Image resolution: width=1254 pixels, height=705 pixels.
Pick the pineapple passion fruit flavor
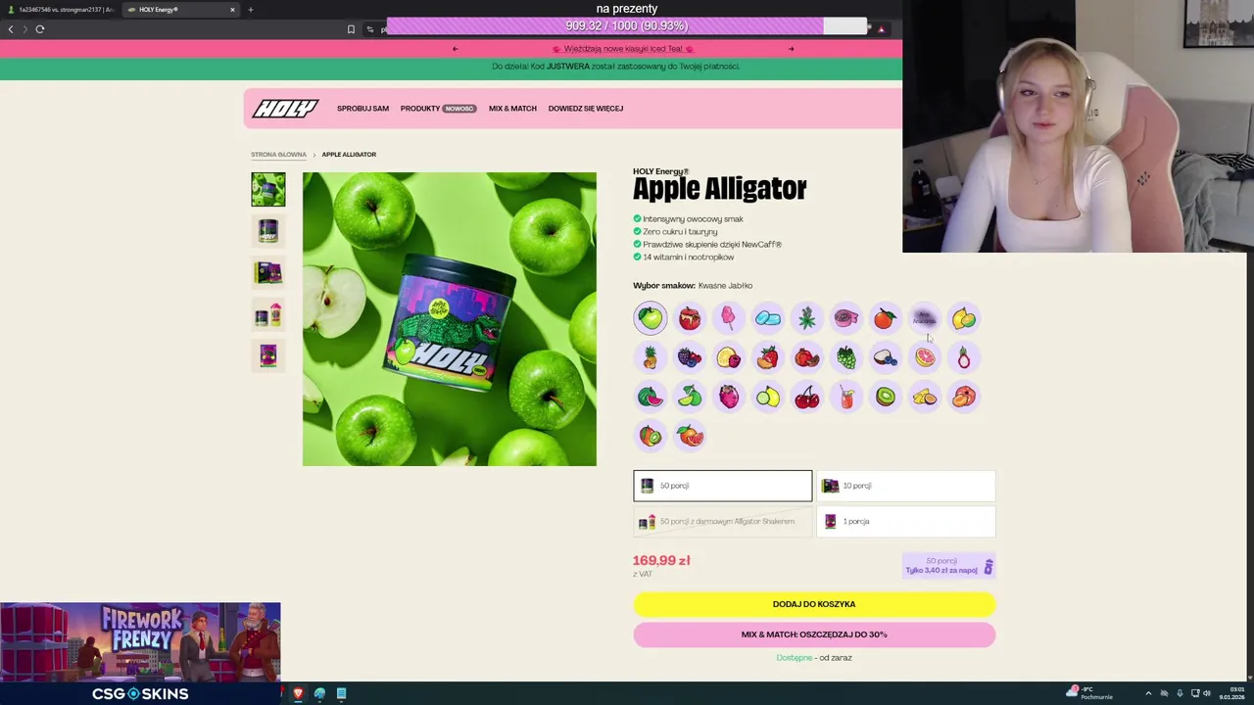pyautogui.click(x=925, y=397)
